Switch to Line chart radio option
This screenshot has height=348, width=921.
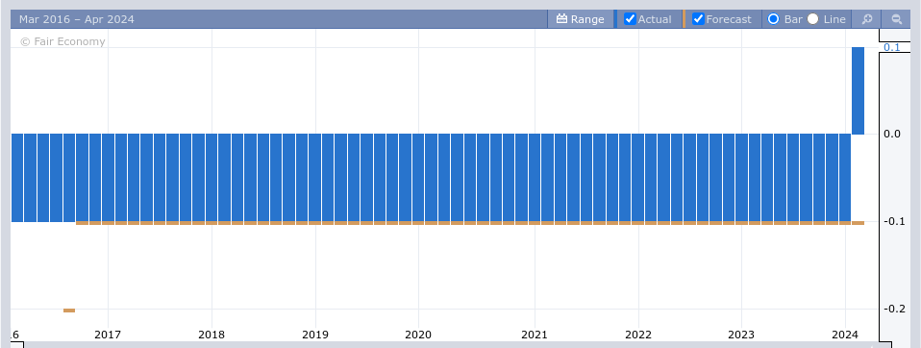813,19
